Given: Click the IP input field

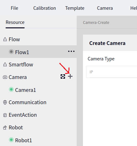Looking at the screenshot, I should pos(112,72).
